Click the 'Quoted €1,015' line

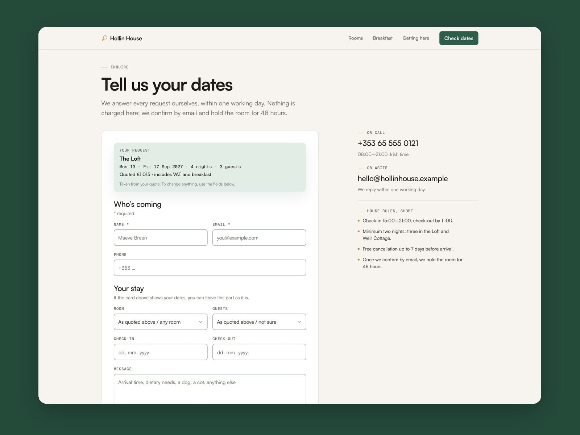(x=165, y=174)
